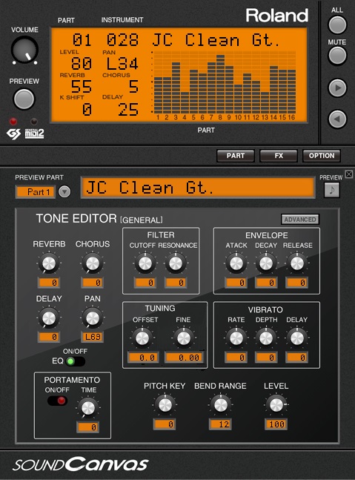This screenshot has height=480, width=355.
Task: Click the LEVEL value field 100
Action: (276, 424)
